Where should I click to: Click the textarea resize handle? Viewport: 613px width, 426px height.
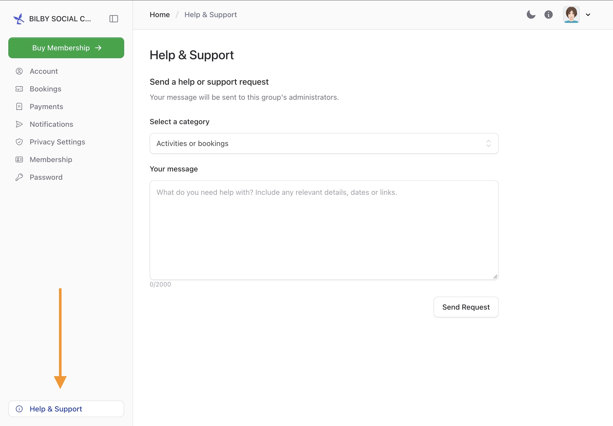pyautogui.click(x=495, y=277)
